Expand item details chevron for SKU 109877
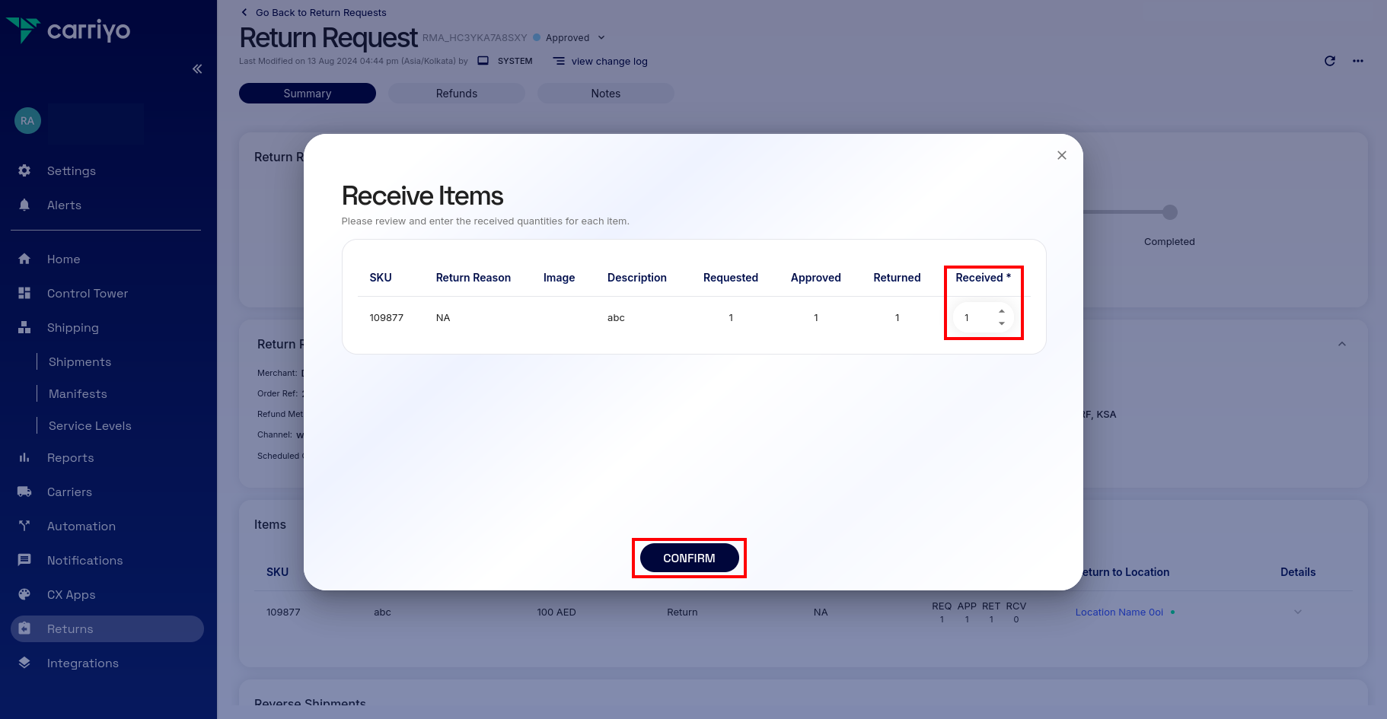Image resolution: width=1387 pixels, height=719 pixels. (1297, 612)
